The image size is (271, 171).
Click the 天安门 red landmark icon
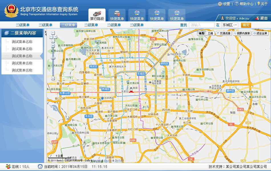(131, 91)
